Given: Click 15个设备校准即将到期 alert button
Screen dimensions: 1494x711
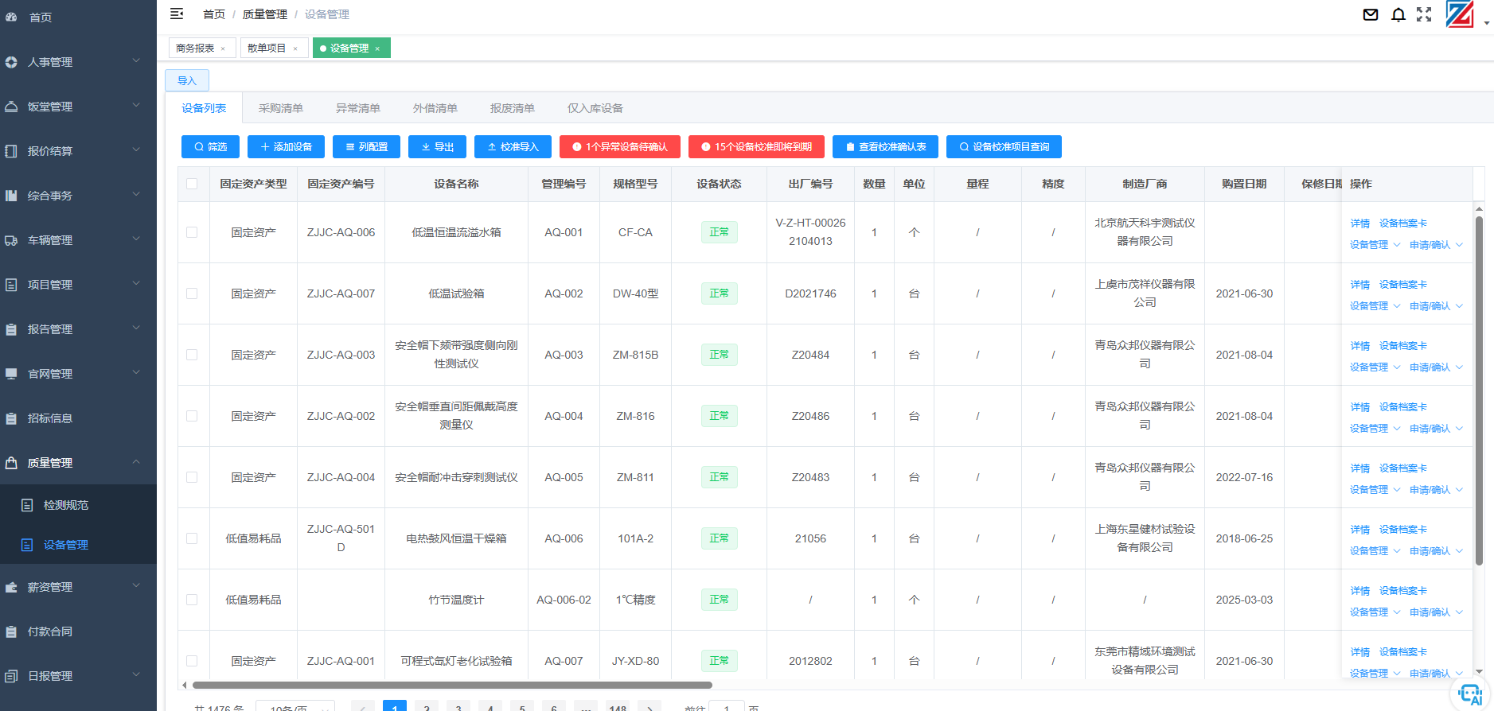Looking at the screenshot, I should pos(755,147).
